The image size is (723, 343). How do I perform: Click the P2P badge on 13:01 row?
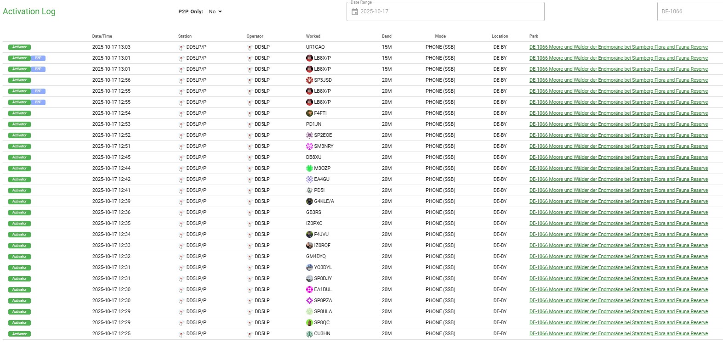(38, 58)
